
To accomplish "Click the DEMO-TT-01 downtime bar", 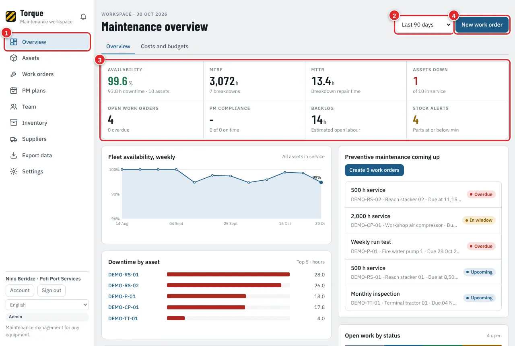I will point(176,318).
